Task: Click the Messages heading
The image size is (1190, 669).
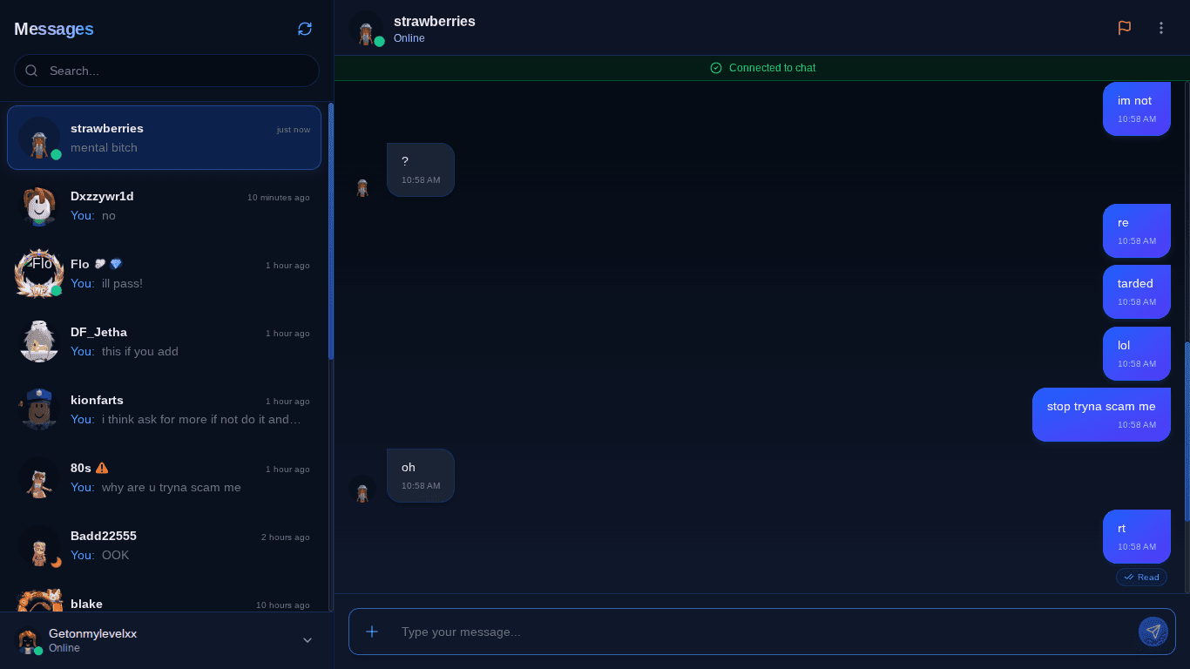Action: point(54,29)
